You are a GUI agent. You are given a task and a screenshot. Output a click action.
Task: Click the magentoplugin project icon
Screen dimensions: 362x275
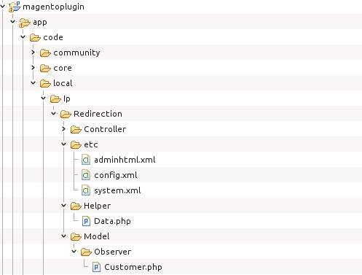15,7
